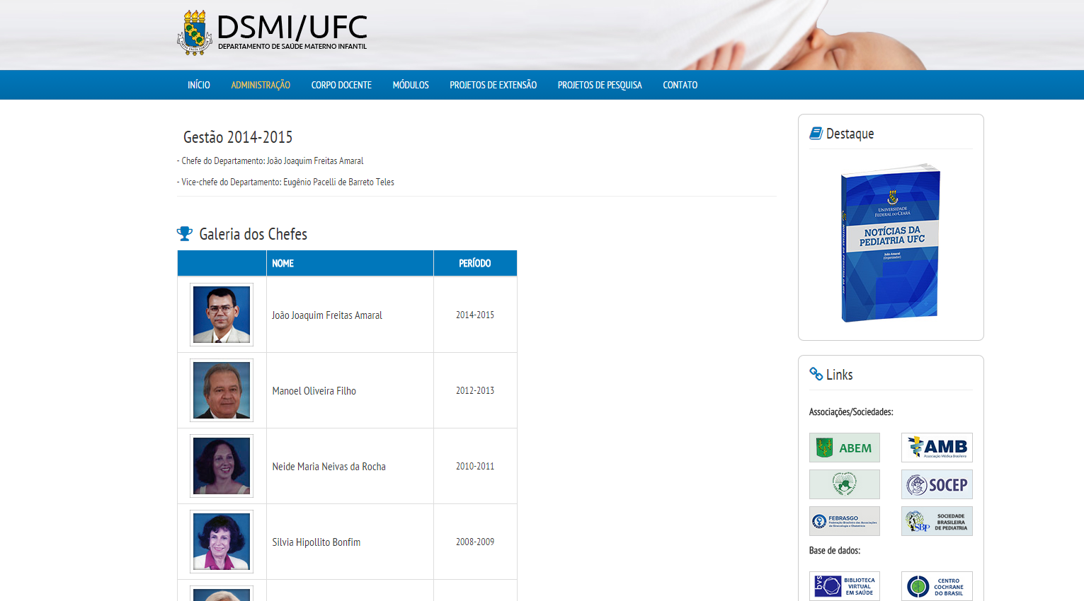
Task: Click Departamento de Saúde Materno Infantil subtitle
Action: click(x=292, y=47)
